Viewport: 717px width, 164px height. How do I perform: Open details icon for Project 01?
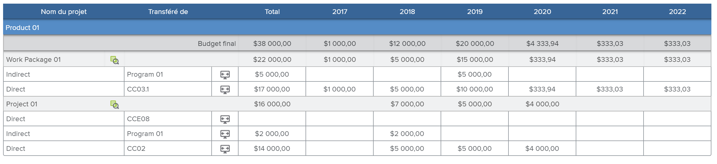[114, 104]
